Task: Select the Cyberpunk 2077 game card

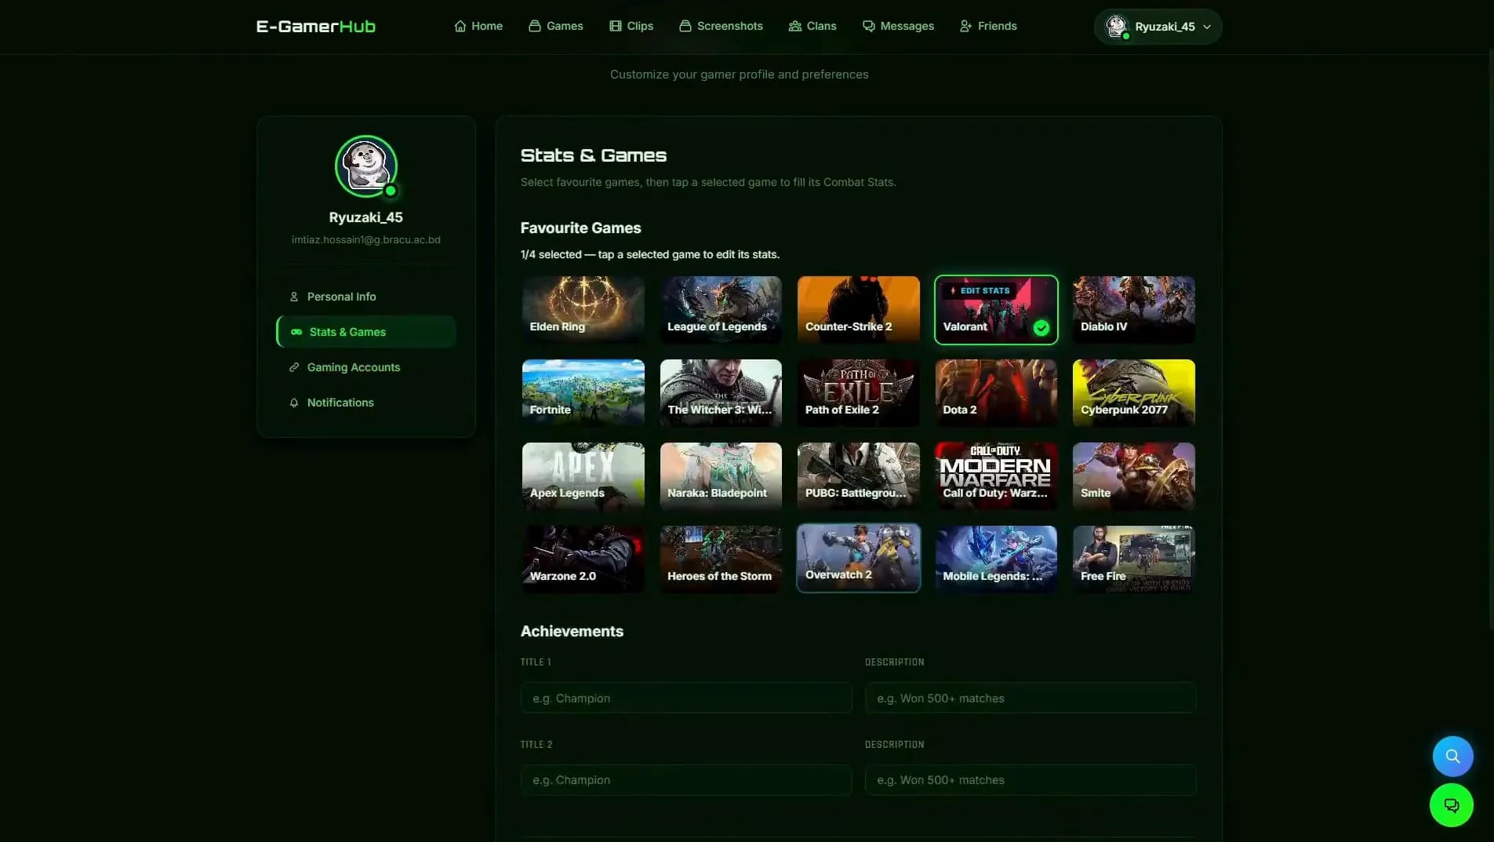Action: (1133, 393)
